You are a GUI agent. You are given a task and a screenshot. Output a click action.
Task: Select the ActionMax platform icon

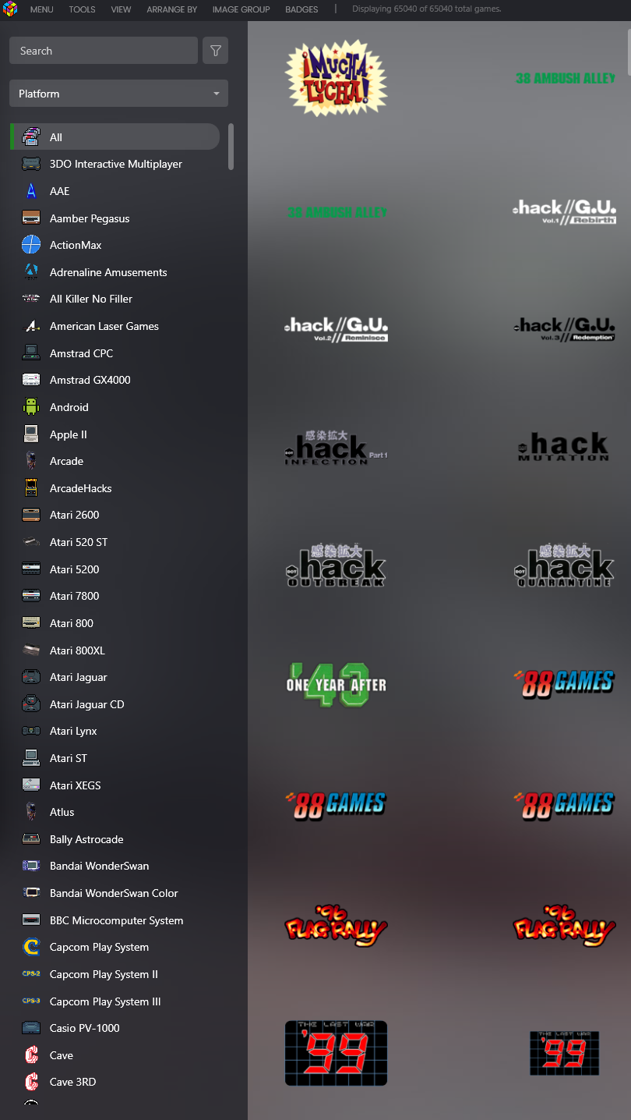(x=31, y=245)
